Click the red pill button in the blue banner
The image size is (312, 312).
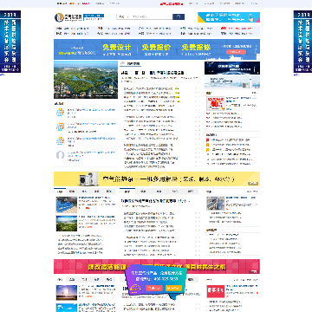point(236,52)
